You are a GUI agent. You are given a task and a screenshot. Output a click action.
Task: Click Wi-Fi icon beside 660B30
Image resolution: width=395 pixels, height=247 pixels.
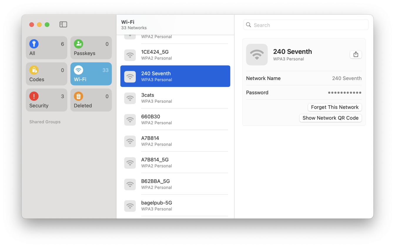pyautogui.click(x=130, y=120)
